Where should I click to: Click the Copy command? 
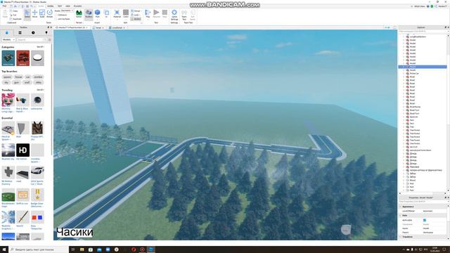(14, 11)
